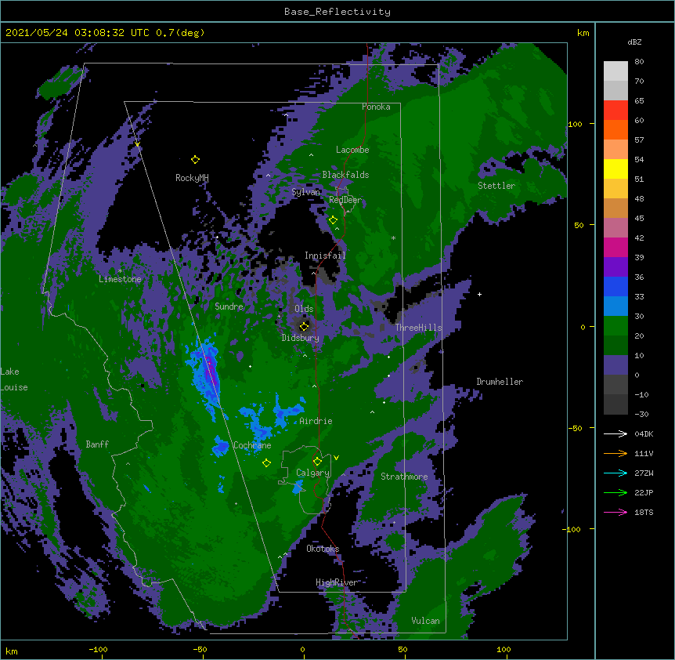Click the white arrow icon for 04DK
This screenshot has width=675, height=660.
pyautogui.click(x=615, y=433)
